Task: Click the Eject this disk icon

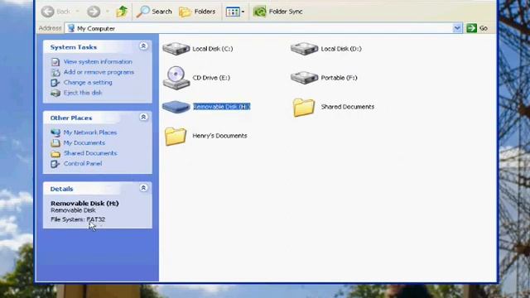Action: [x=55, y=93]
